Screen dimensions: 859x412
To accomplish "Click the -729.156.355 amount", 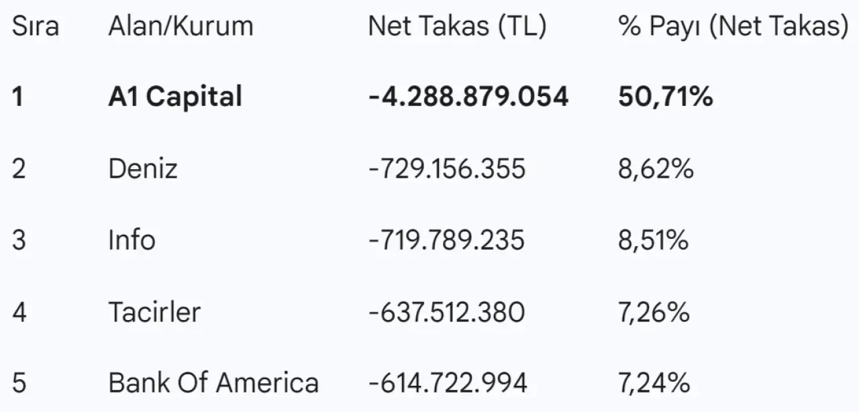I will point(447,168).
